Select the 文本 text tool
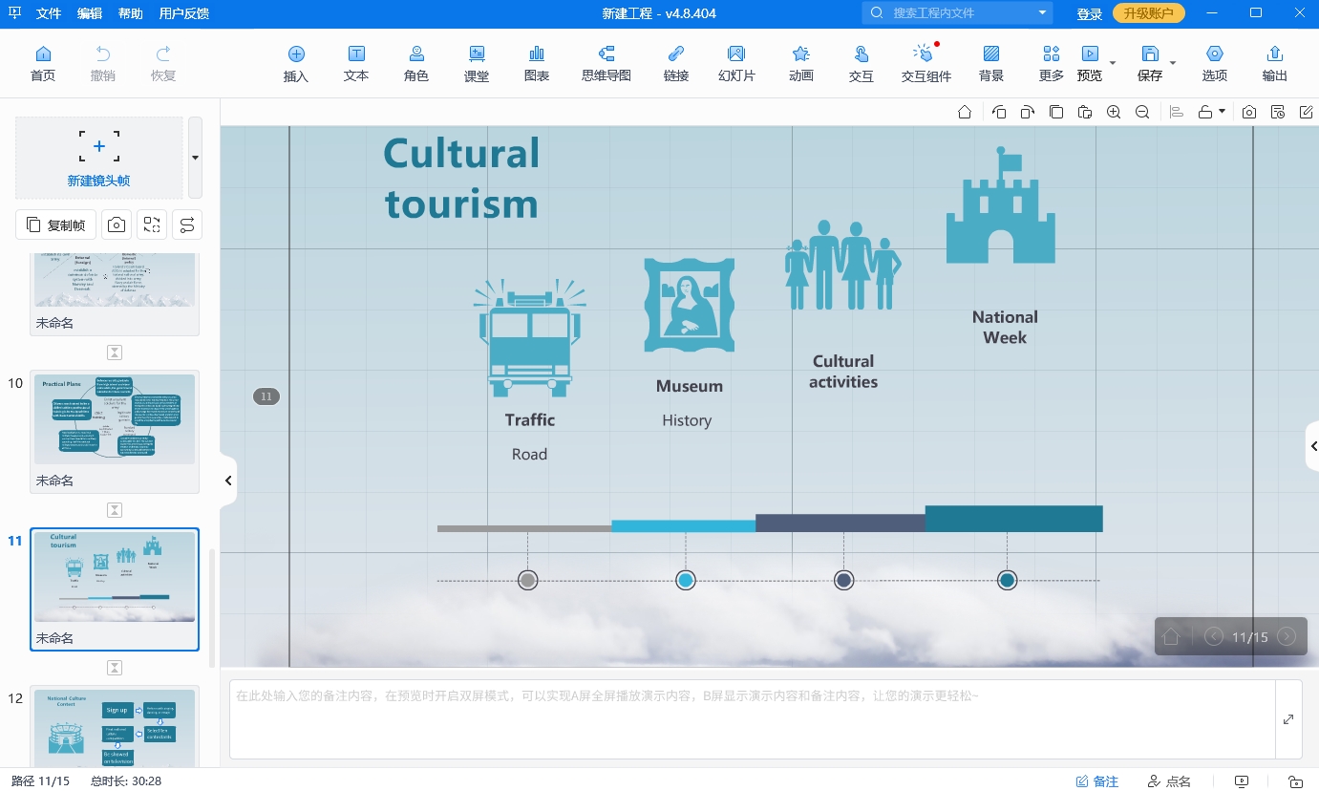 pyautogui.click(x=356, y=64)
